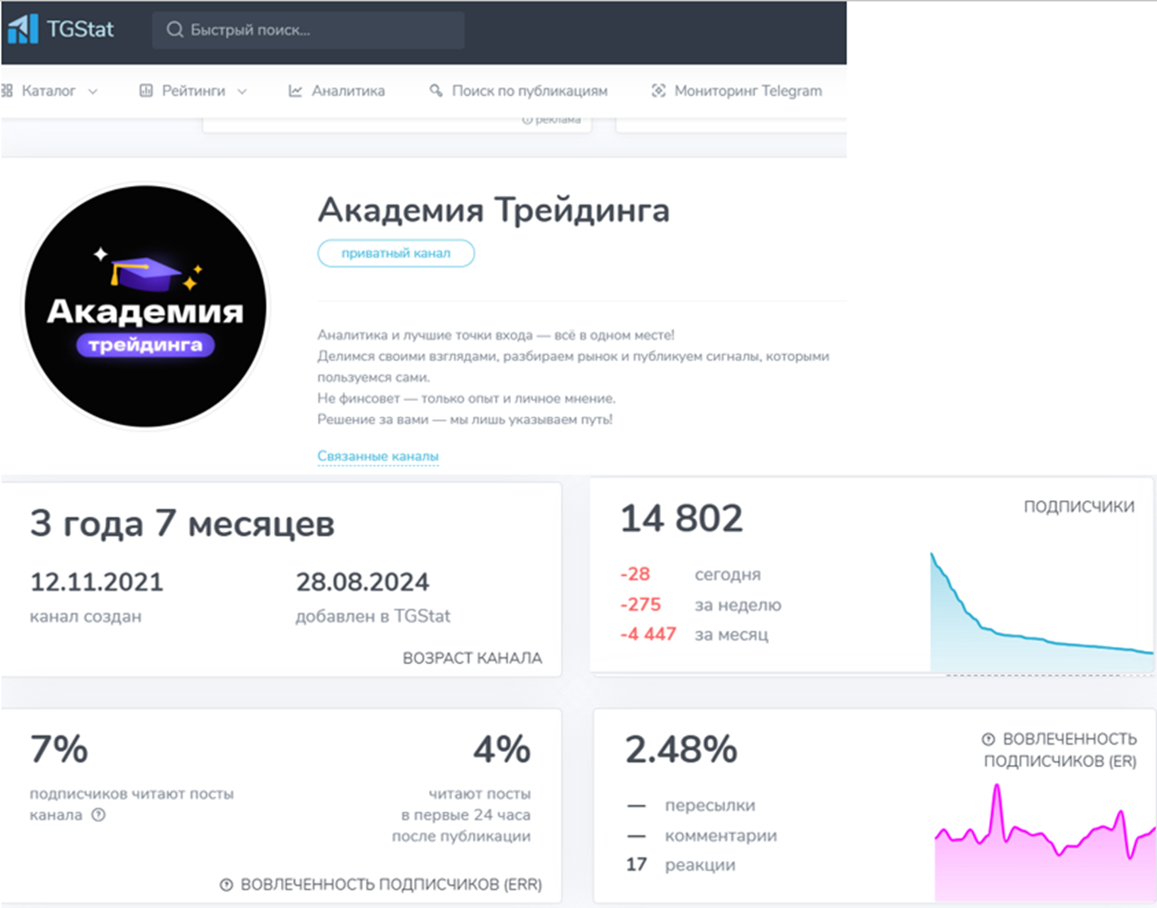Click the Аналитика line-graph icon
1157x908 pixels.
click(296, 90)
